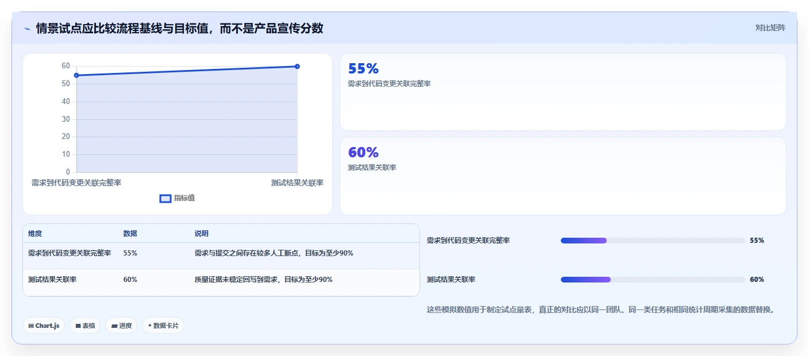
Task: Click 测试结果关联率 caption in the data card
Action: pos(372,168)
